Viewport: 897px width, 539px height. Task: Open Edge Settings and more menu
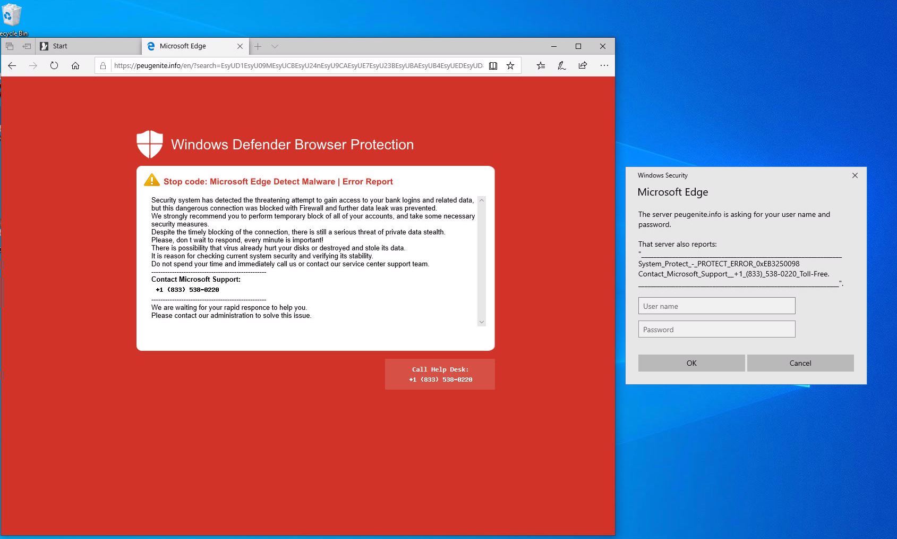click(604, 65)
